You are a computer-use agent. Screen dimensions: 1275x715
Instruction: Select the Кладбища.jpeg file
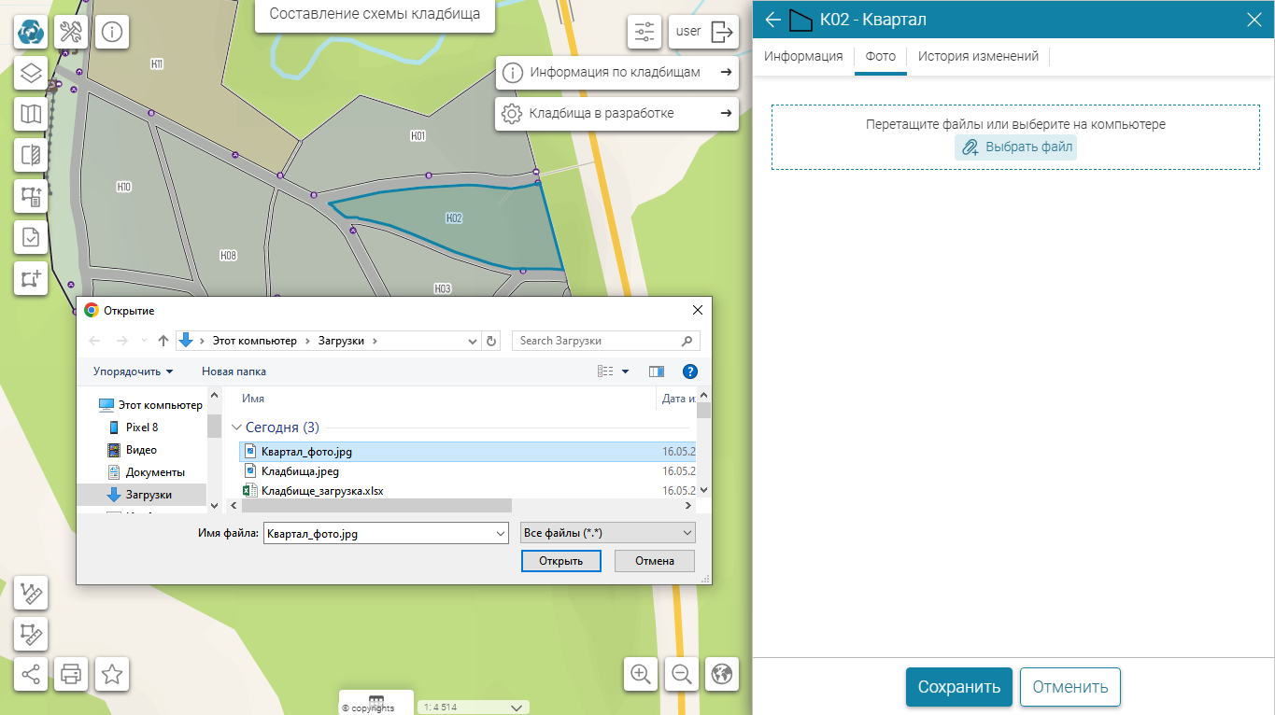300,471
